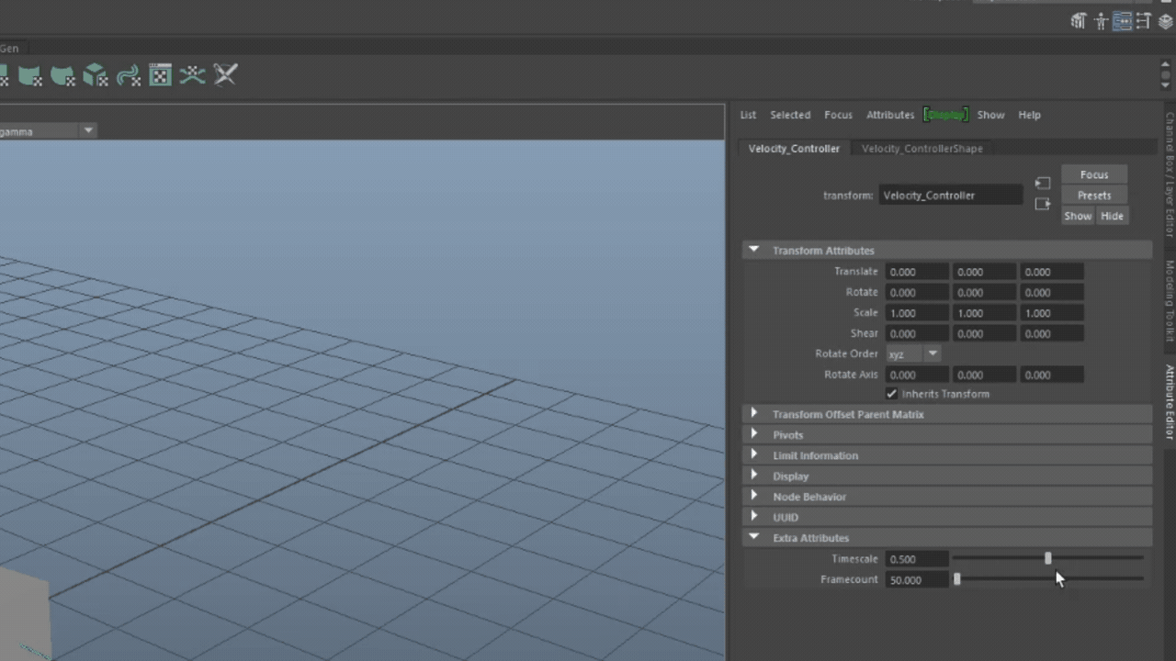Switch to the Velocity_ControllerShape tab
The height and width of the screenshot is (661, 1176).
(x=922, y=148)
